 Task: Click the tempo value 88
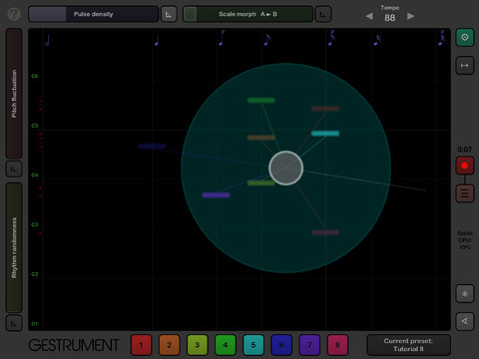[390, 18]
